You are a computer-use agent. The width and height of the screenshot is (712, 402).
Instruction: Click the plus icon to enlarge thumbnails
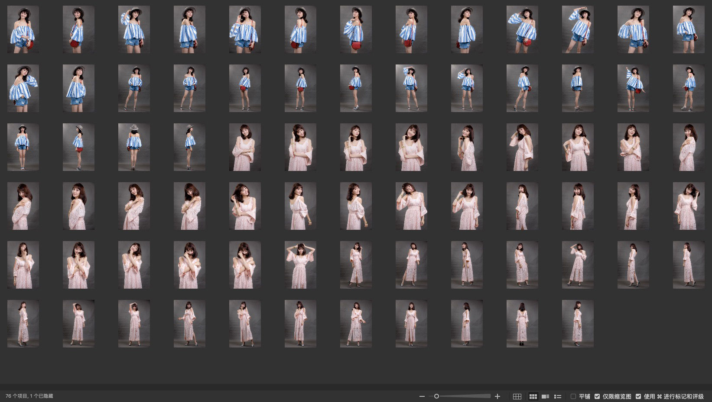pos(497,396)
